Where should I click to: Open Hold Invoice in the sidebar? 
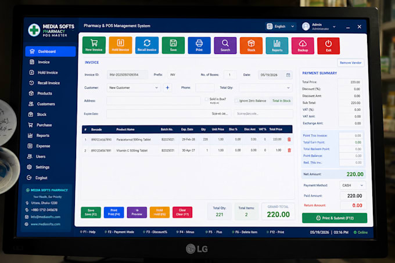pos(48,73)
